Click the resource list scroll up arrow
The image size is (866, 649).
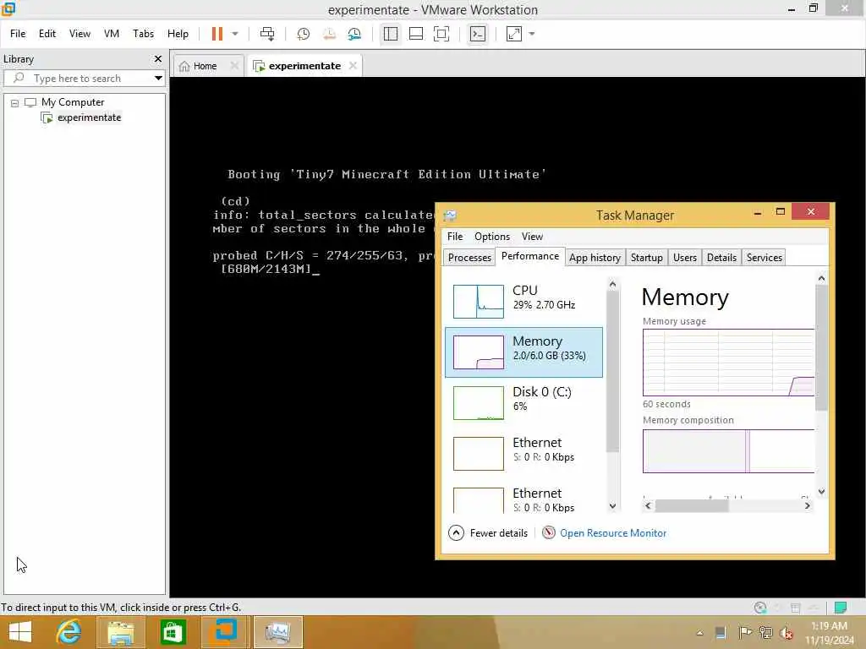click(x=612, y=284)
